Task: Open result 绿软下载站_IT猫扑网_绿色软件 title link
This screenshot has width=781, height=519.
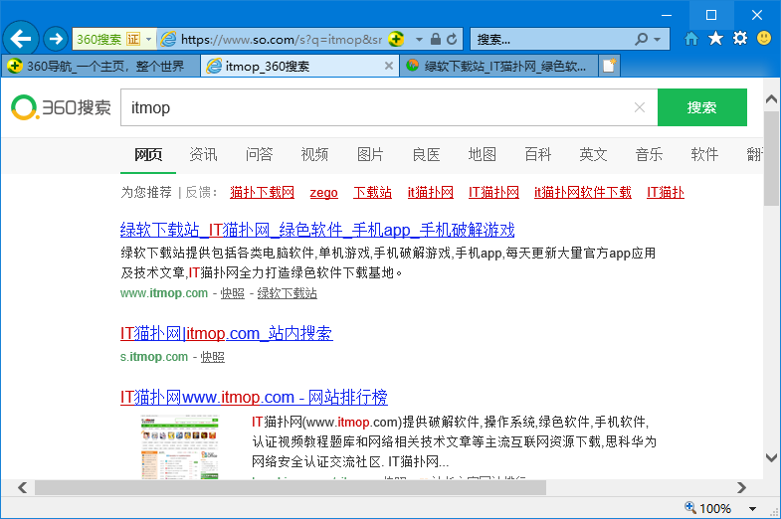Action: [x=317, y=230]
